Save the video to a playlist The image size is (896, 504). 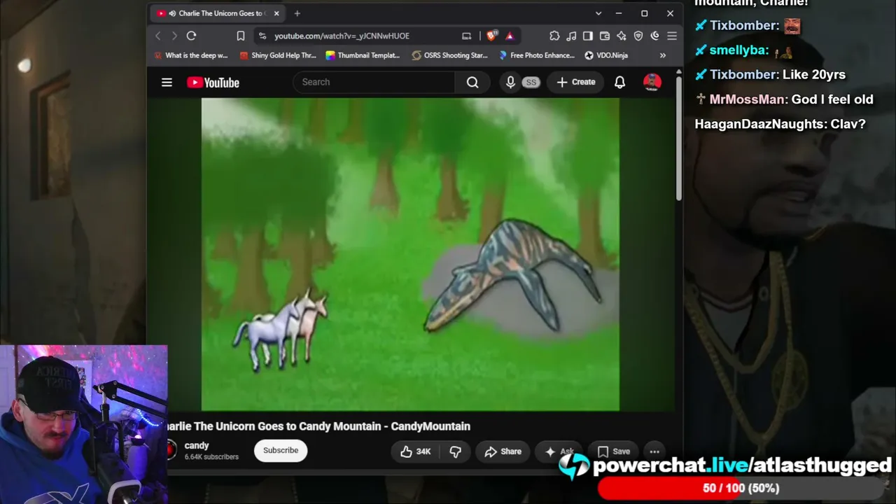click(x=614, y=451)
